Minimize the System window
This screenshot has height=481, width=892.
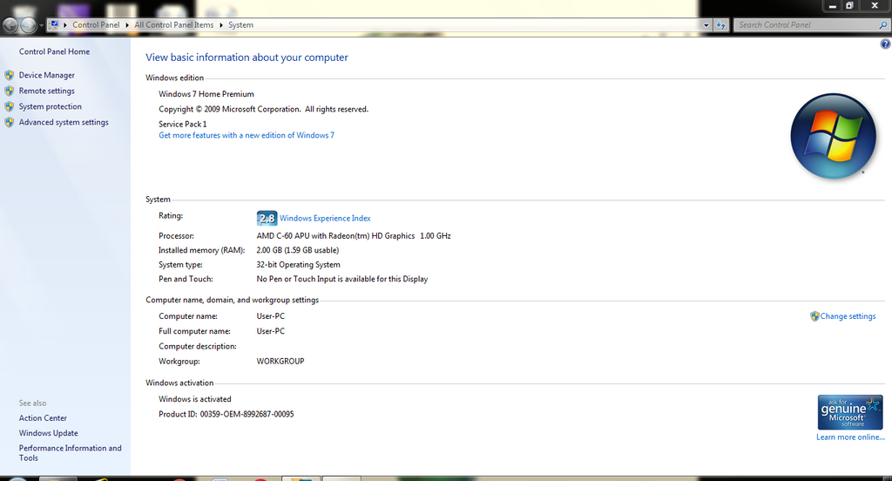point(832,6)
